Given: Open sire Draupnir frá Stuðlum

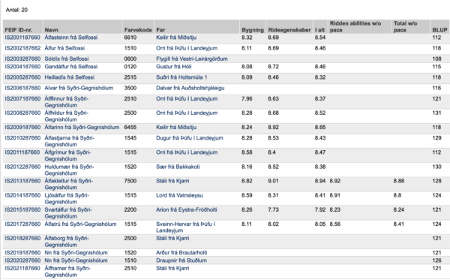Looking at the screenshot, I should [181, 260].
